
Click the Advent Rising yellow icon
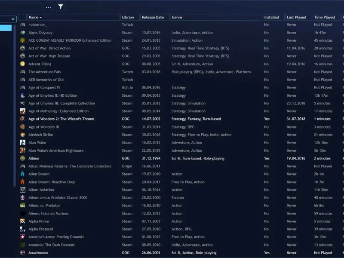point(23,64)
